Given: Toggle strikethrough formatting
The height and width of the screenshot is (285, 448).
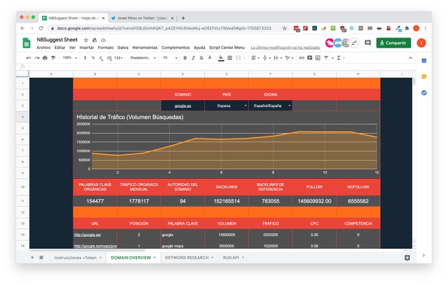Looking at the screenshot, I should [202, 58].
